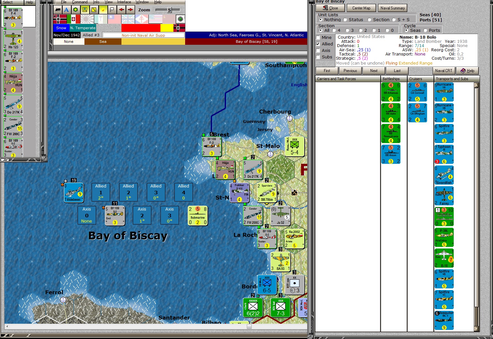The width and height of the screenshot is (493, 339).
Task: Click the red right arrow toolbar icon
Action: pyautogui.click(x=130, y=10)
